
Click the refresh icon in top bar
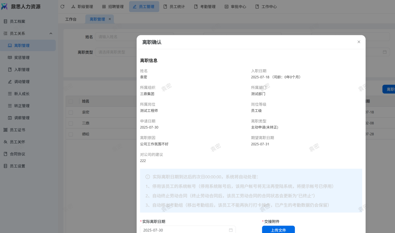[62, 7]
